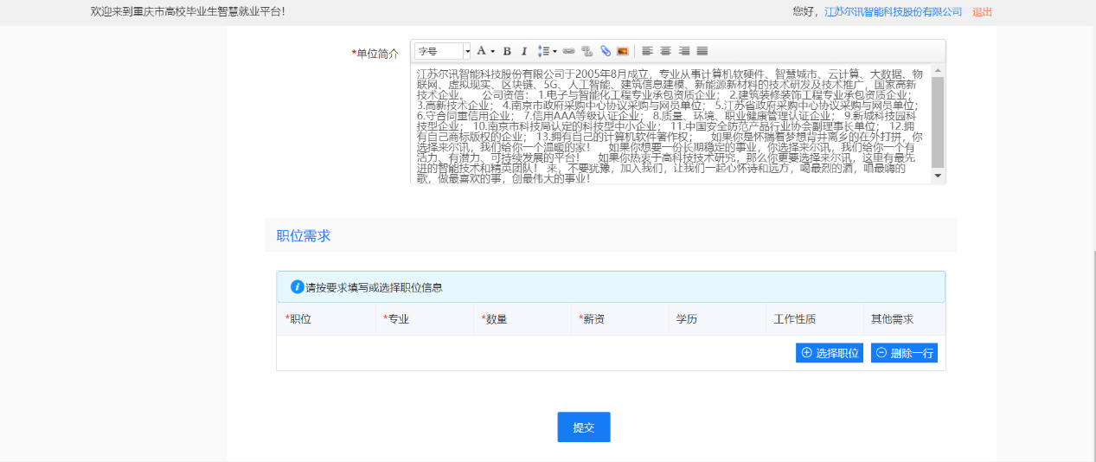Viewport: 1096px width, 462px height.
Task: Click the 退出 logout link
Action: tap(982, 12)
